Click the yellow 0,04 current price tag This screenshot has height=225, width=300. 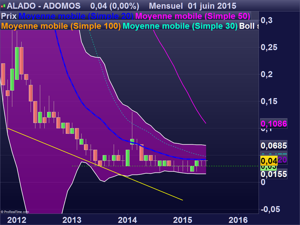pyautogui.click(x=269, y=161)
